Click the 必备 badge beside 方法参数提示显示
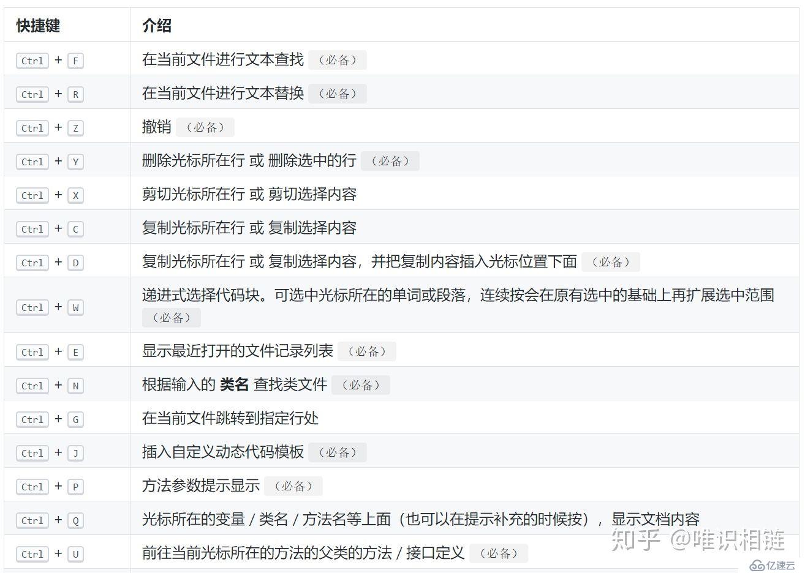This screenshot has width=805, height=573. tap(293, 486)
